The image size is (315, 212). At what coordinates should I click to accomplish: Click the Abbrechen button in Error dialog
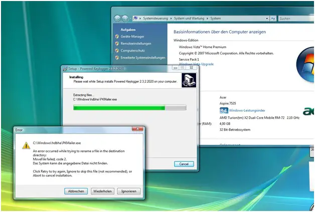76,191
